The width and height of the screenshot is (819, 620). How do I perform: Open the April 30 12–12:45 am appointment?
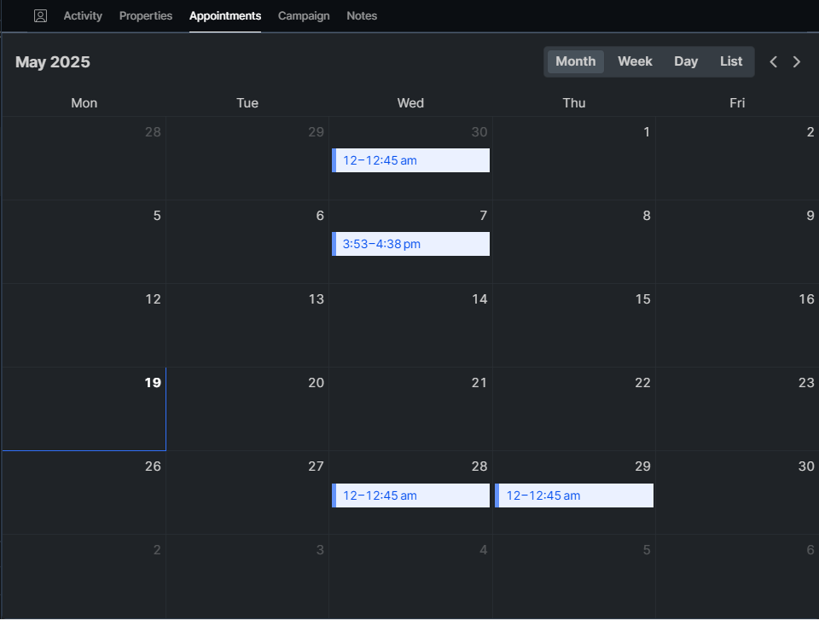[410, 160]
